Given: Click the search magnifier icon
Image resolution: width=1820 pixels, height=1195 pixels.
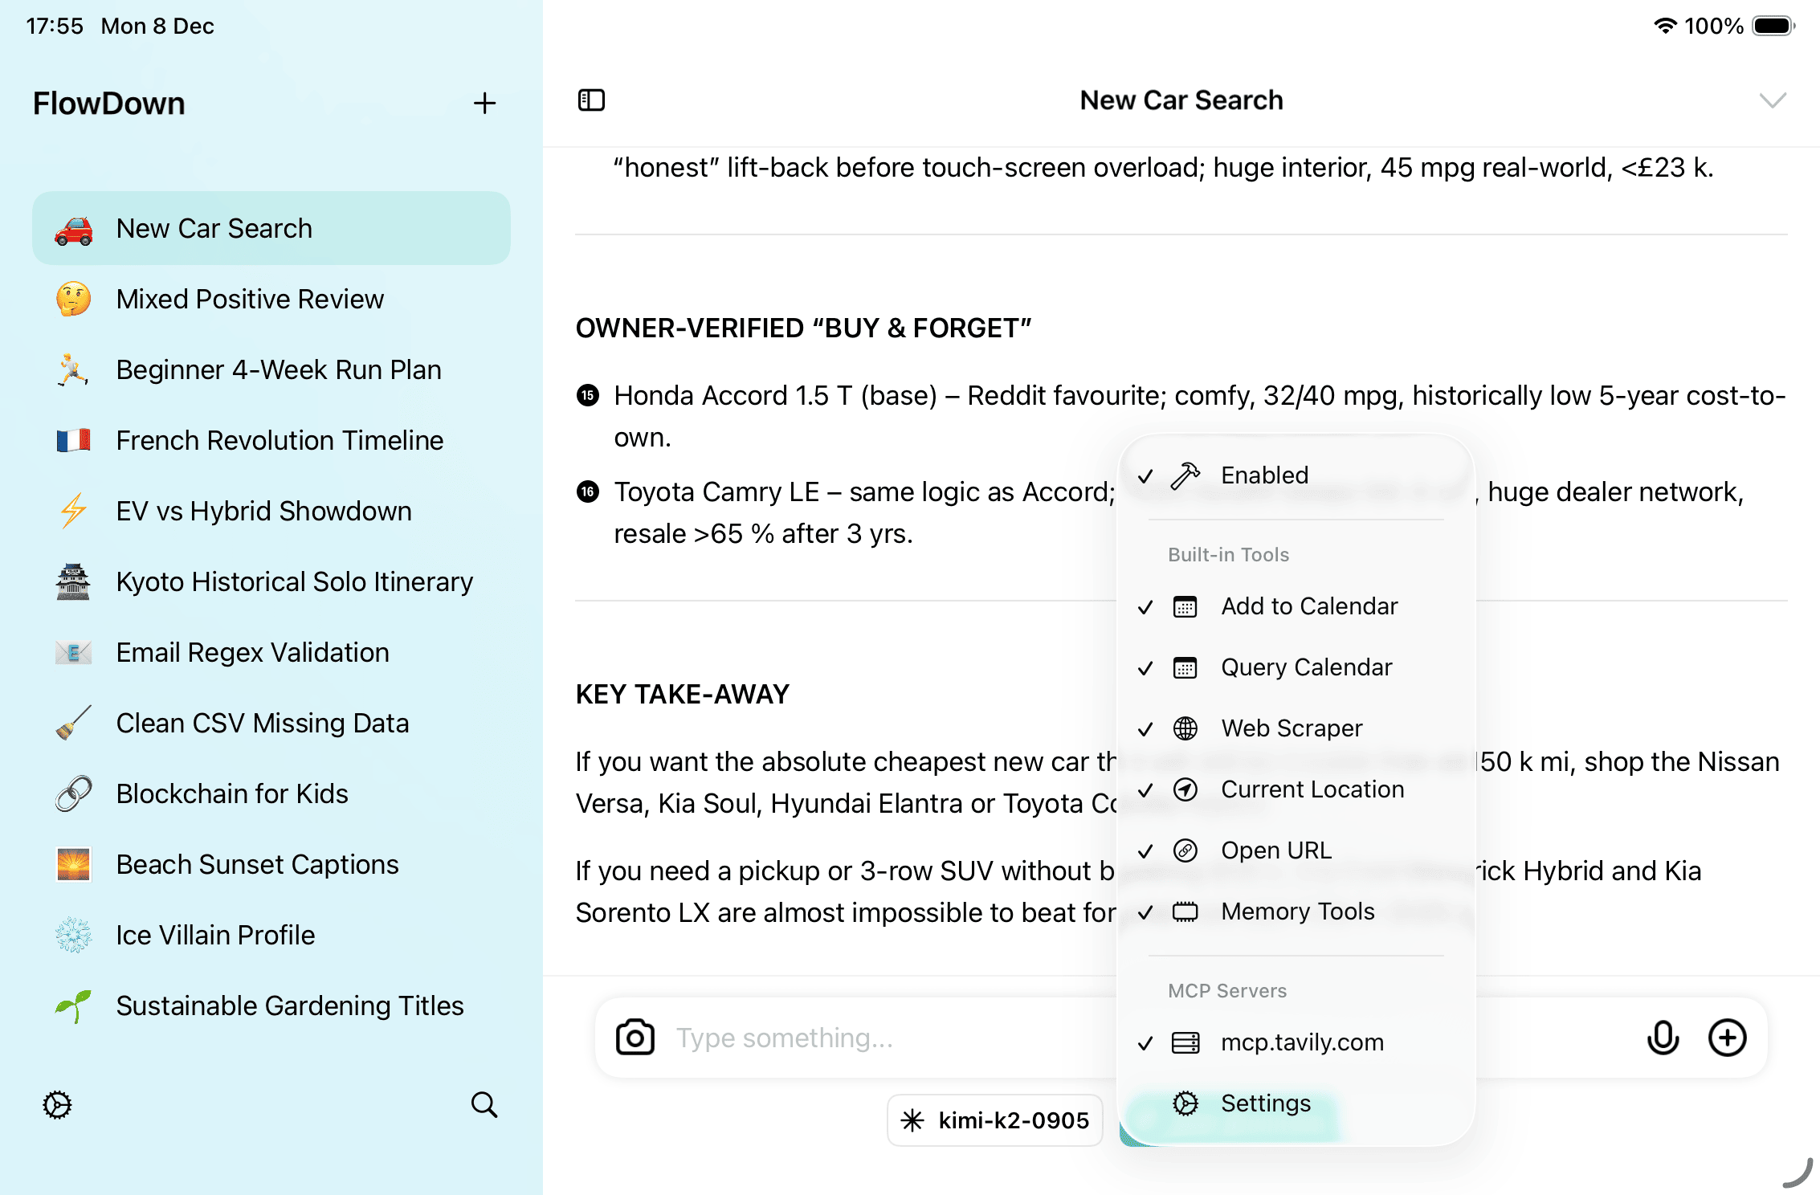Looking at the screenshot, I should [484, 1105].
